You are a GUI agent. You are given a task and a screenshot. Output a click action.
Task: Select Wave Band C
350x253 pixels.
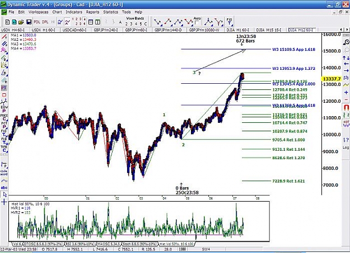[146, 24]
